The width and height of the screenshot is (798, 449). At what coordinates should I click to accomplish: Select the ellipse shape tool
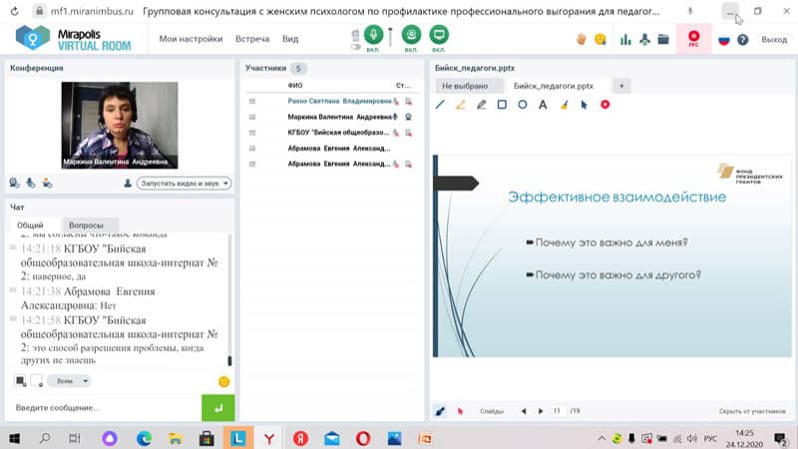(522, 105)
